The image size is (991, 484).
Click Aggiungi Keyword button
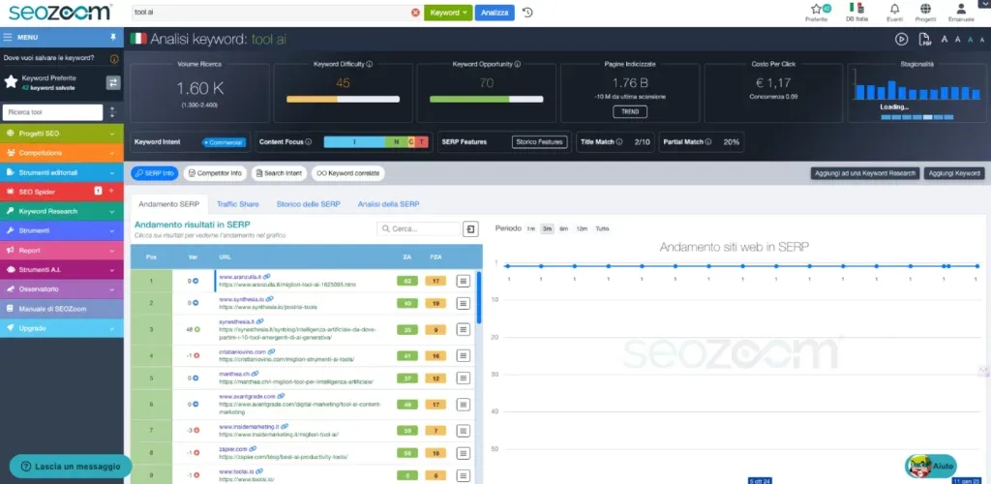click(954, 173)
